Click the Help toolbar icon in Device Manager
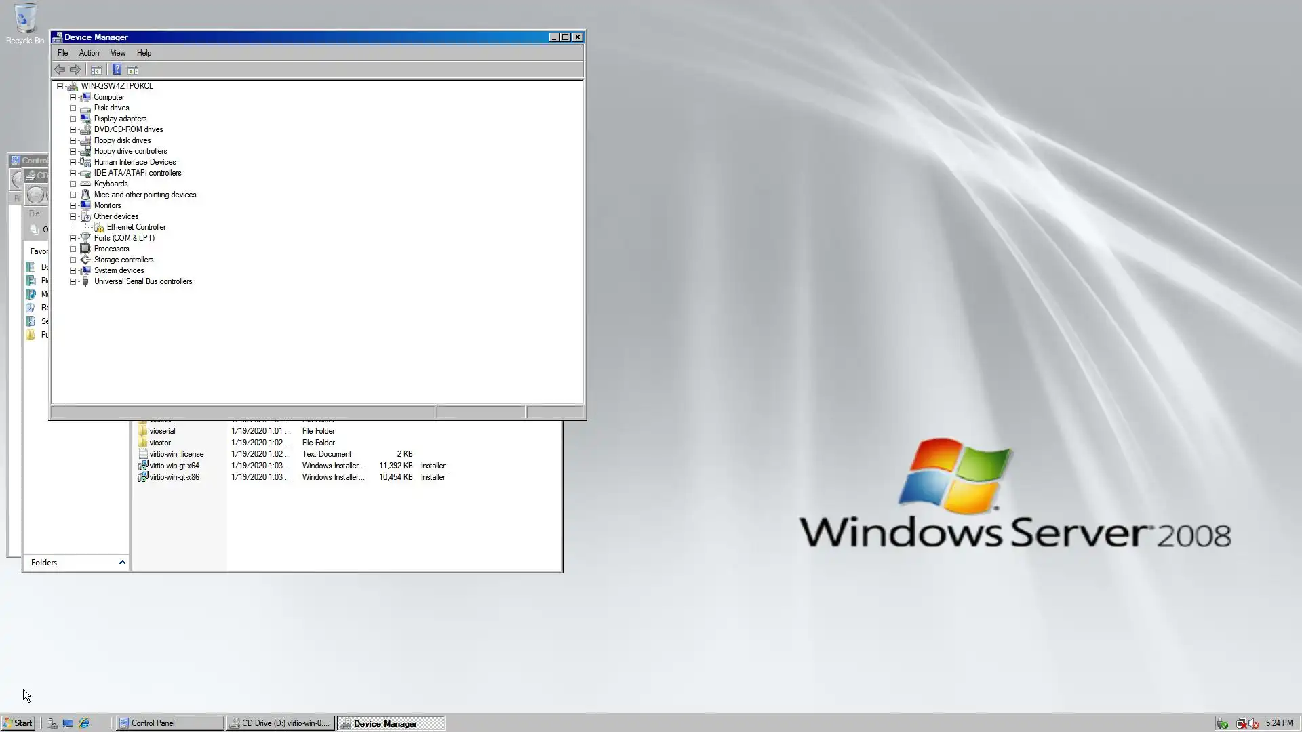Screen dimensions: 1302x732 [x=117, y=69]
